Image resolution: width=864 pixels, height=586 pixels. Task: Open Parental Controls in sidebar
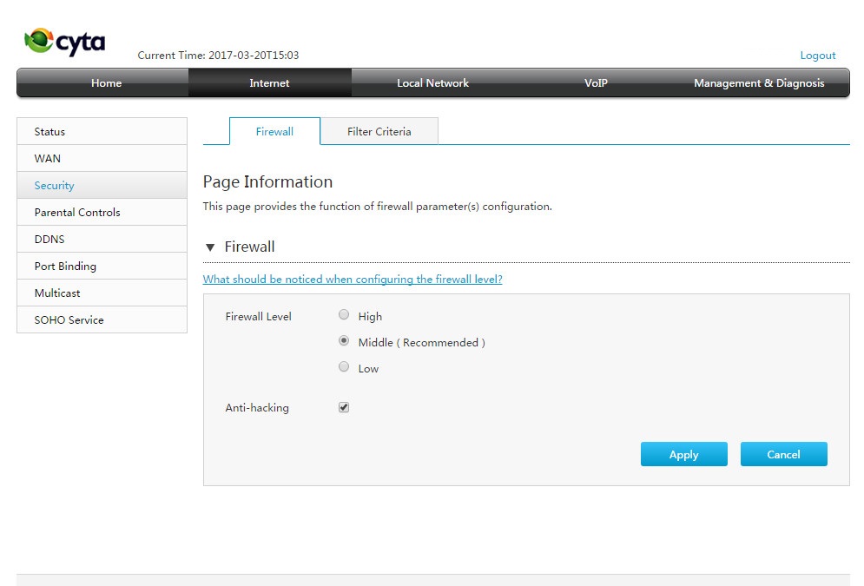click(x=102, y=212)
